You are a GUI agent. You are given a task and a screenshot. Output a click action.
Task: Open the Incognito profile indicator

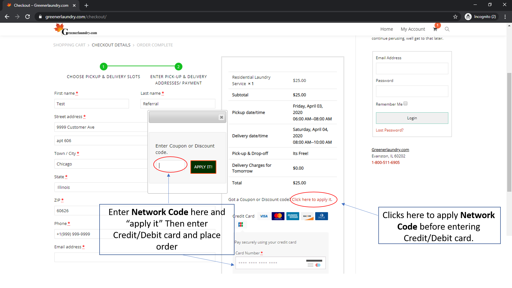(481, 16)
